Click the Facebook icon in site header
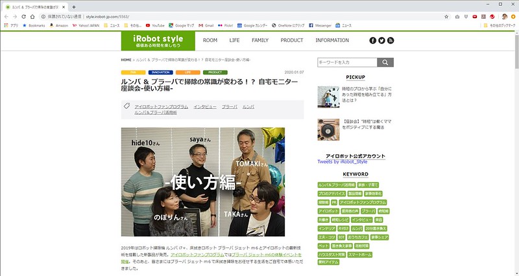519x276 pixels. pos(373,40)
